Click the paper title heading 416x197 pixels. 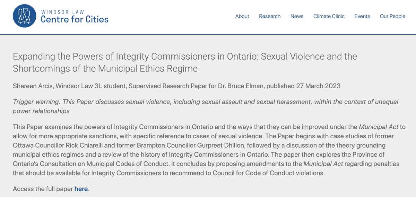pyautogui.click(x=185, y=62)
